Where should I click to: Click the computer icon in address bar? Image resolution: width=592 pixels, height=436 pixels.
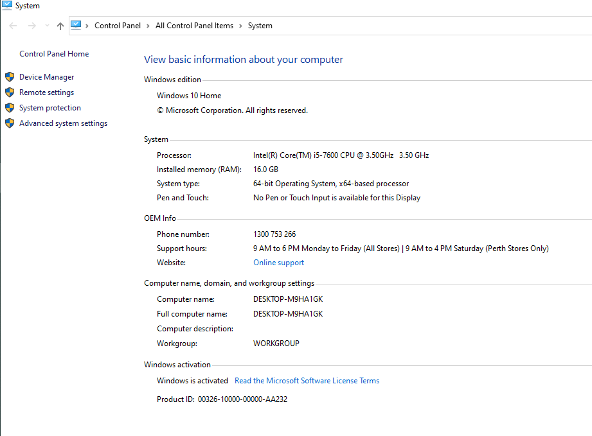click(76, 25)
